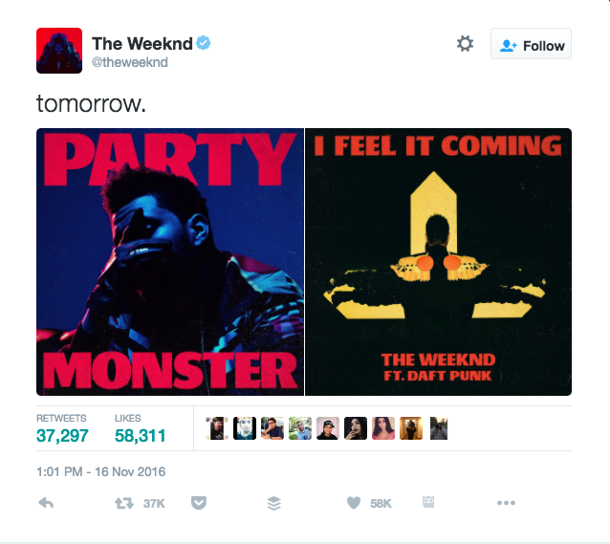Click the reply arrow icon
This screenshot has height=544, width=610.
tap(46, 503)
